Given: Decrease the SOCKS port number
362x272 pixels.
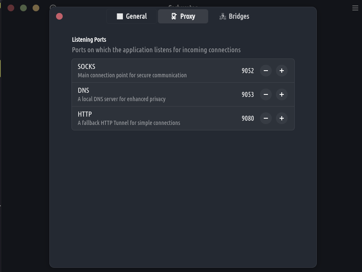Looking at the screenshot, I should tap(266, 71).
